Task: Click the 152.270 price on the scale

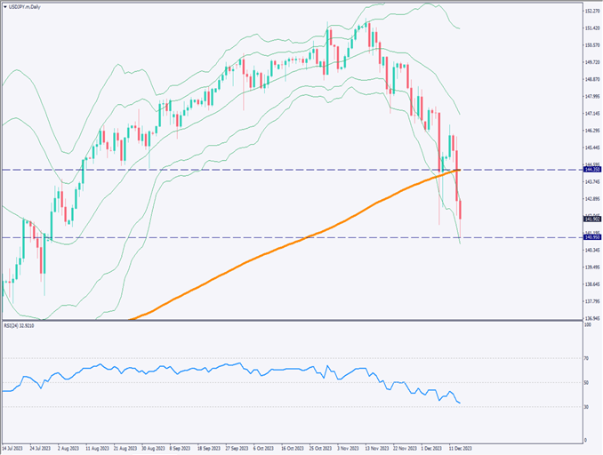Action: [x=591, y=12]
